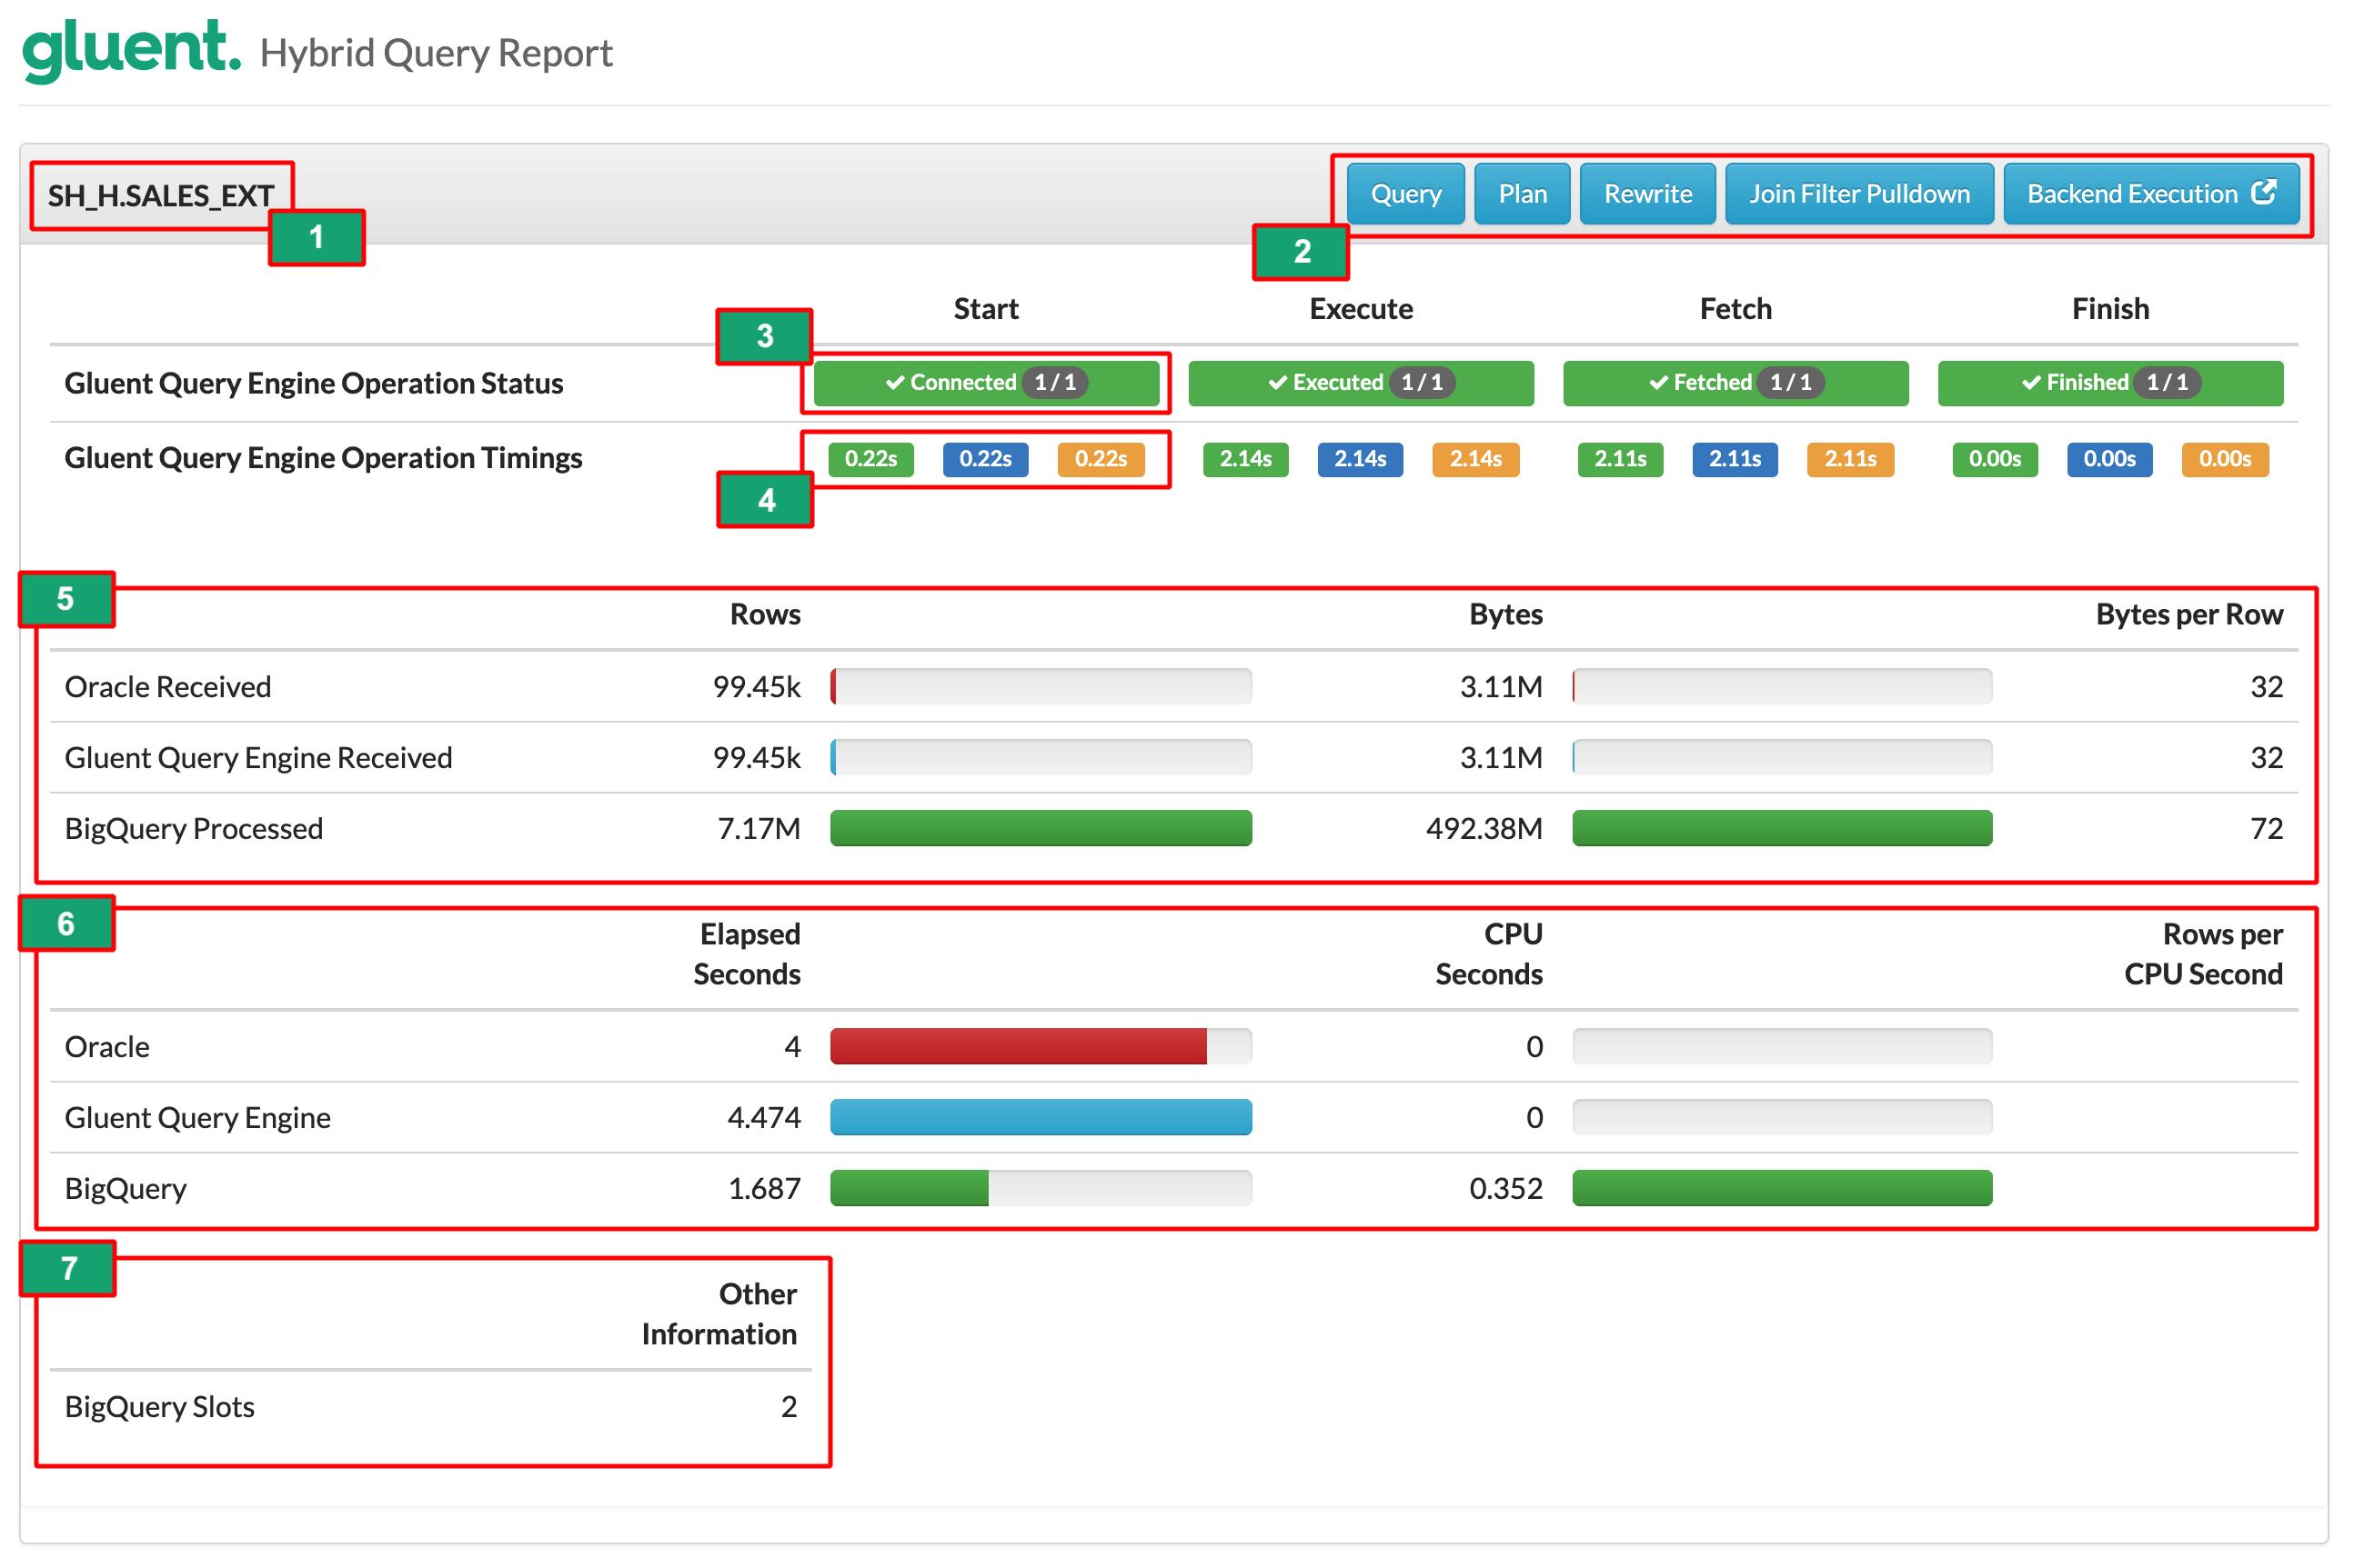This screenshot has height=1568, width=2354.
Task: Click the Connected 1/1 status badge
Action: pos(985,383)
